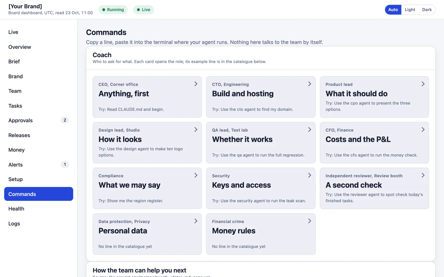Open Approvals page
Screen dimensions: 444x277
coord(39,120)
